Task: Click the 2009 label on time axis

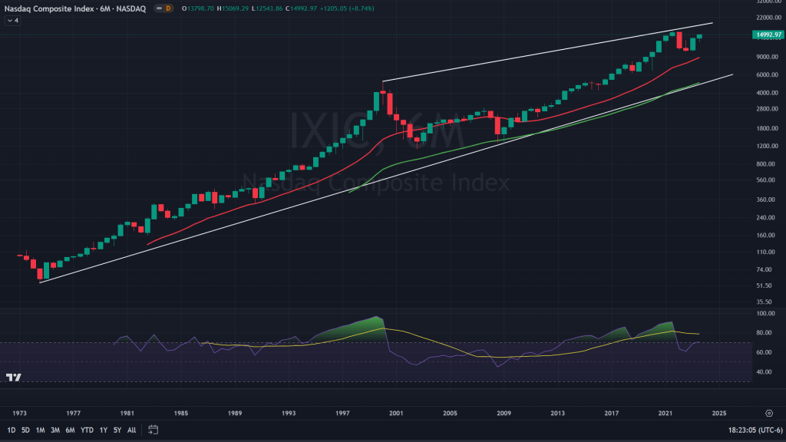Action: (504, 413)
